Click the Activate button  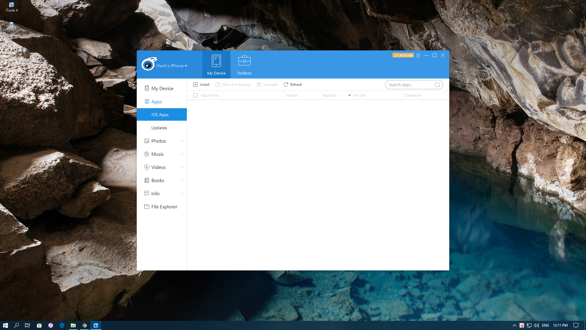point(403,55)
